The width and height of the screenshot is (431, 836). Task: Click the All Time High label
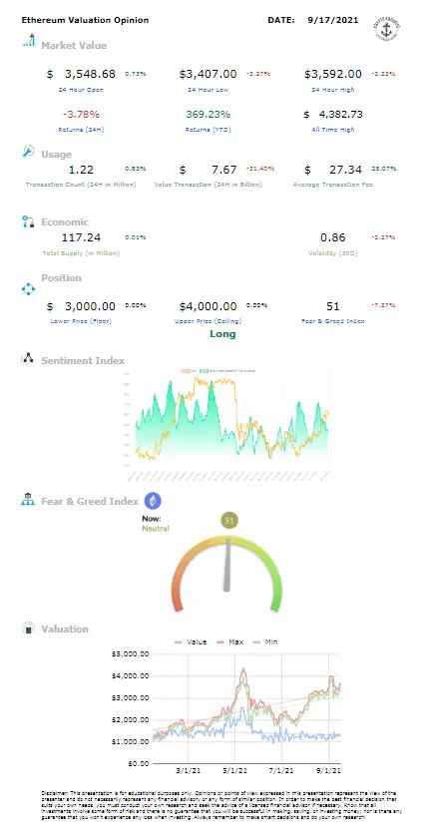tap(333, 130)
